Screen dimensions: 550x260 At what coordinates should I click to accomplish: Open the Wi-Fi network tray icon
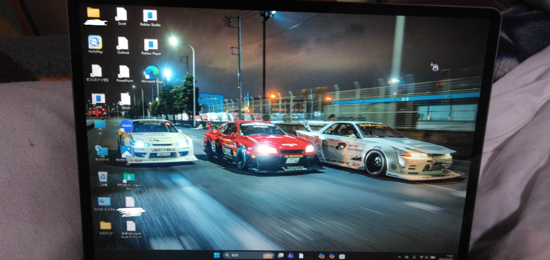[x=422, y=257]
